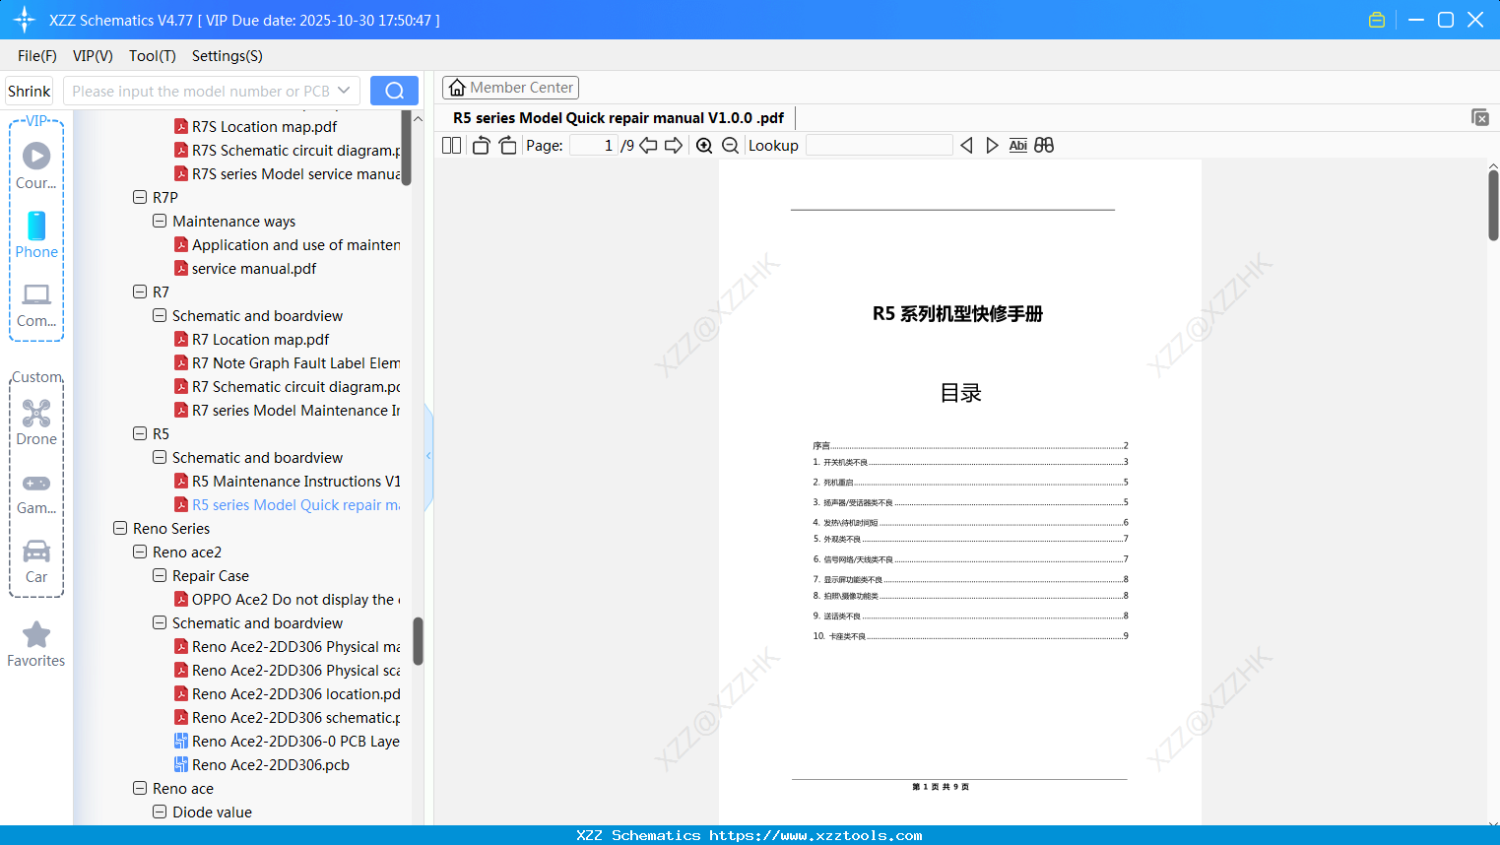
Task: Click the Member Center button
Action: click(510, 87)
